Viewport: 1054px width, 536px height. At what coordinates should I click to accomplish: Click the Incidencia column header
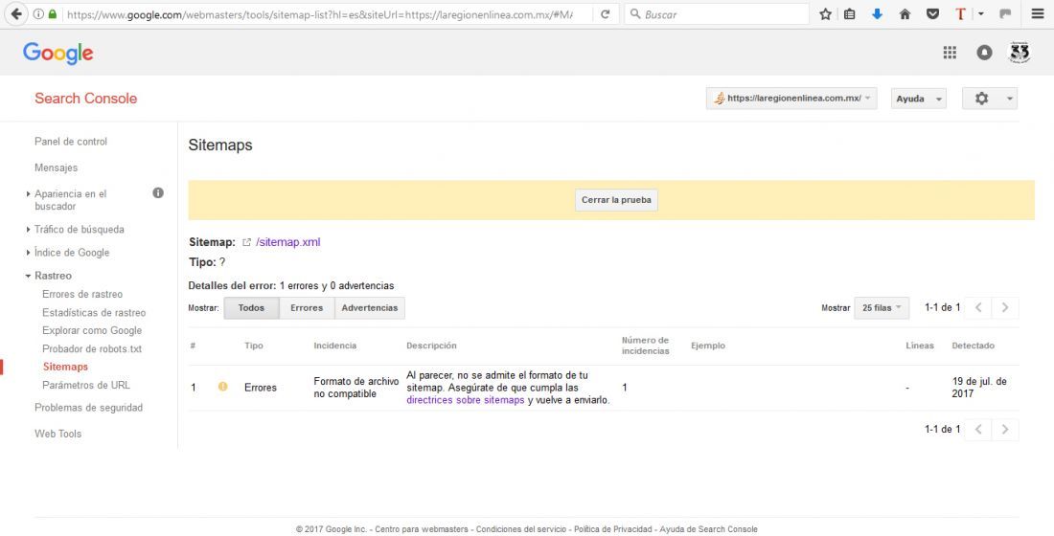(x=334, y=346)
